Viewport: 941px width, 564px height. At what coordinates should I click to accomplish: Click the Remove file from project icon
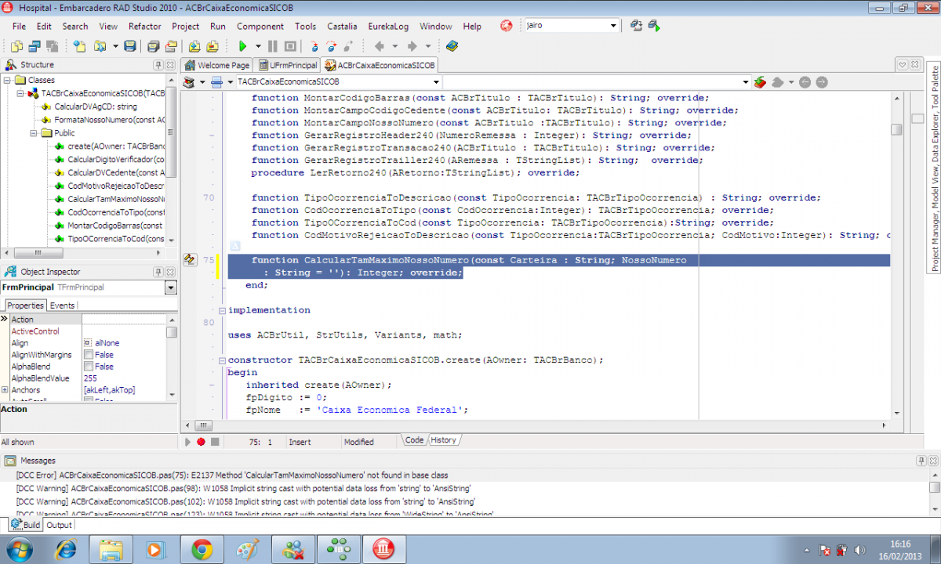tap(213, 46)
